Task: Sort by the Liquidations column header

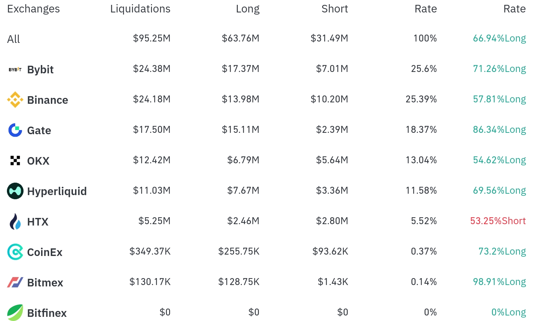Action: pos(140,9)
